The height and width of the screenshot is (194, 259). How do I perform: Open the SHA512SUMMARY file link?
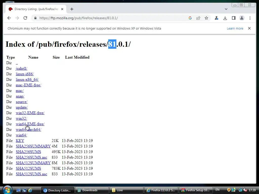(x=33, y=163)
